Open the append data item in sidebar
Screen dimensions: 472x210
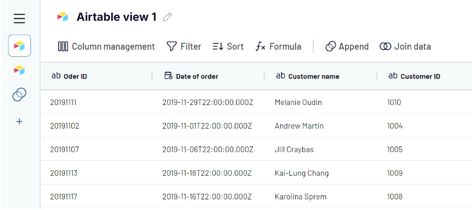(x=19, y=95)
